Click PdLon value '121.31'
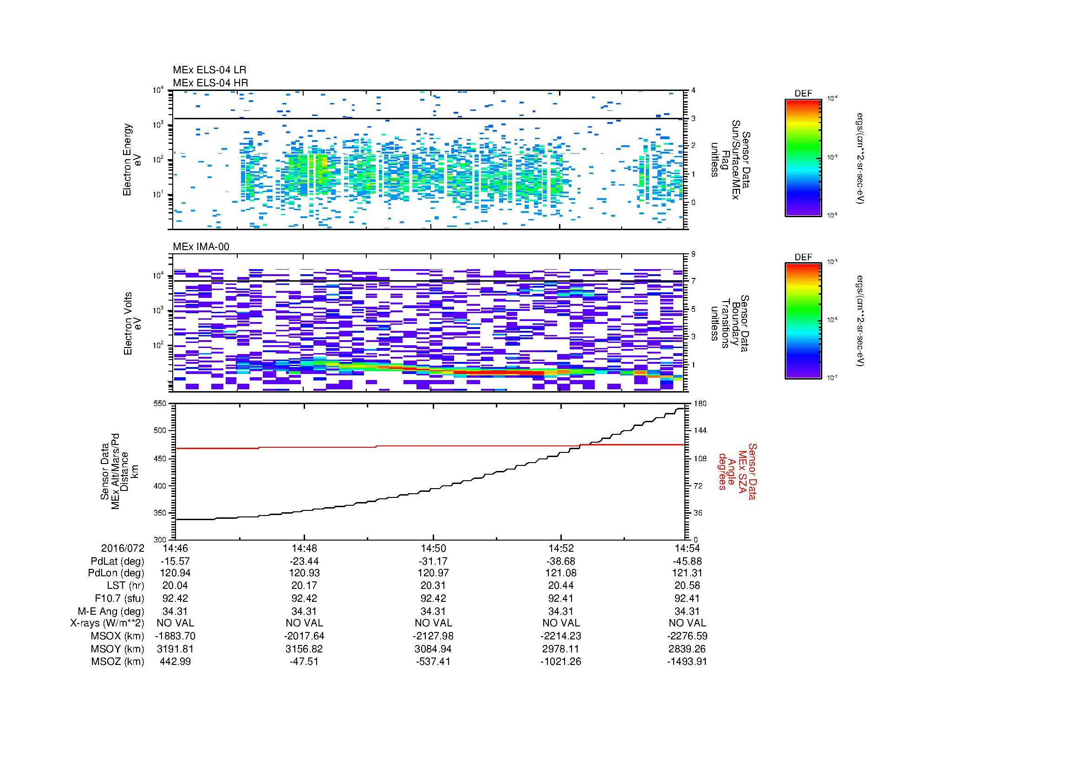Viewport: 1086px width, 767px height. 687,573
